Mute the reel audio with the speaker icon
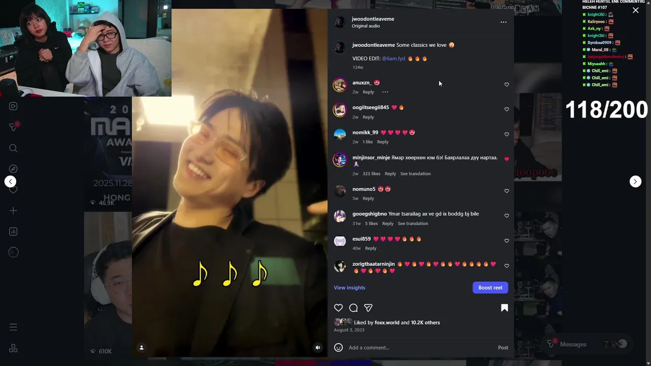651x366 pixels. (318, 348)
